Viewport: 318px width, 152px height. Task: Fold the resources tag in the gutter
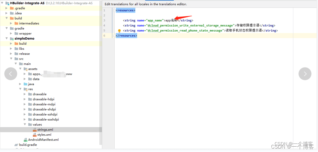(x=114, y=10)
